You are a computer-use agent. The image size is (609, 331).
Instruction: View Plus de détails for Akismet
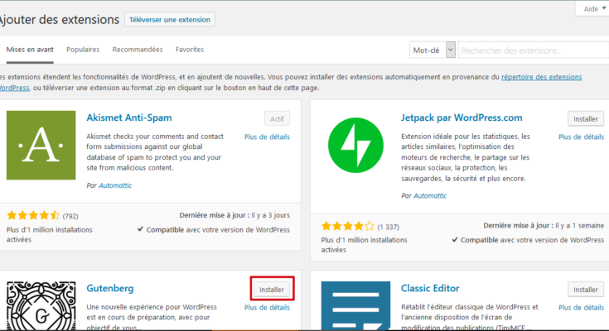tap(267, 137)
